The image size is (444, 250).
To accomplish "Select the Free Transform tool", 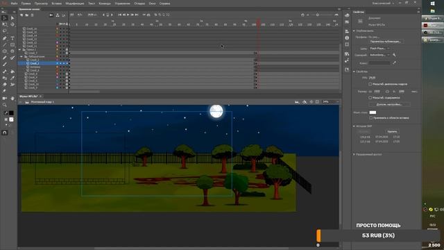I will (x=5, y=25).
